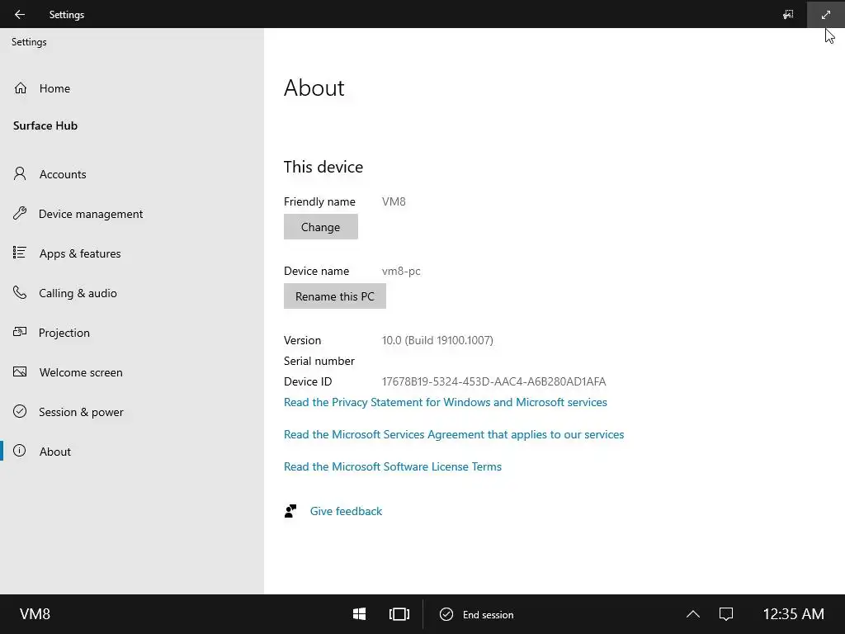Viewport: 845px width, 634px height.
Task: Click the version build number text
Action: 437,340
